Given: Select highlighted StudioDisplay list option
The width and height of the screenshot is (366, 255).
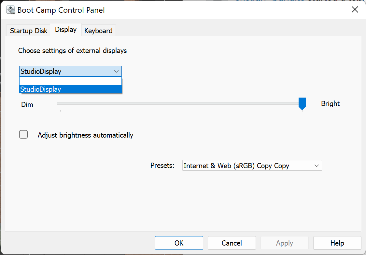Looking at the screenshot, I should [70, 89].
